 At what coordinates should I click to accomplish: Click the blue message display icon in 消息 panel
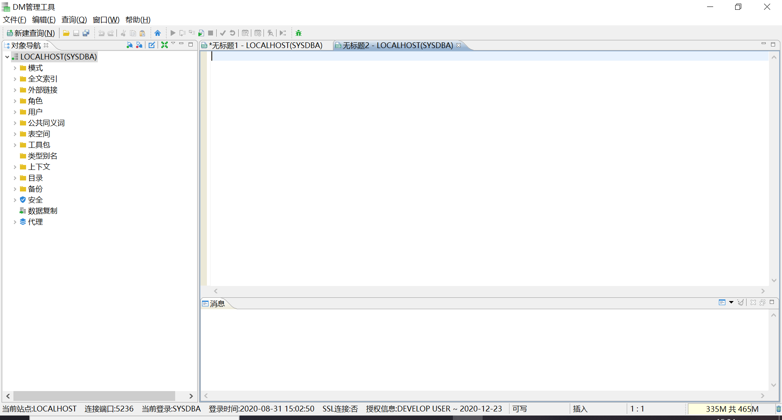click(722, 302)
